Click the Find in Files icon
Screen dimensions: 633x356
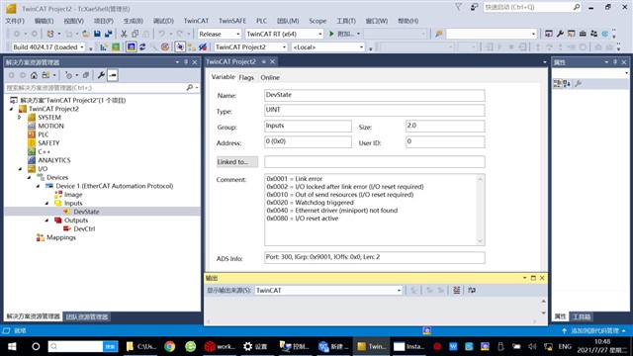(x=439, y=34)
